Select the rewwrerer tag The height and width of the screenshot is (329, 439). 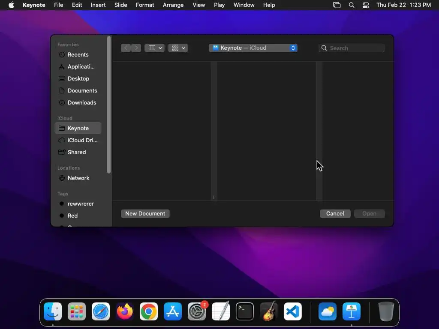pyautogui.click(x=78, y=203)
